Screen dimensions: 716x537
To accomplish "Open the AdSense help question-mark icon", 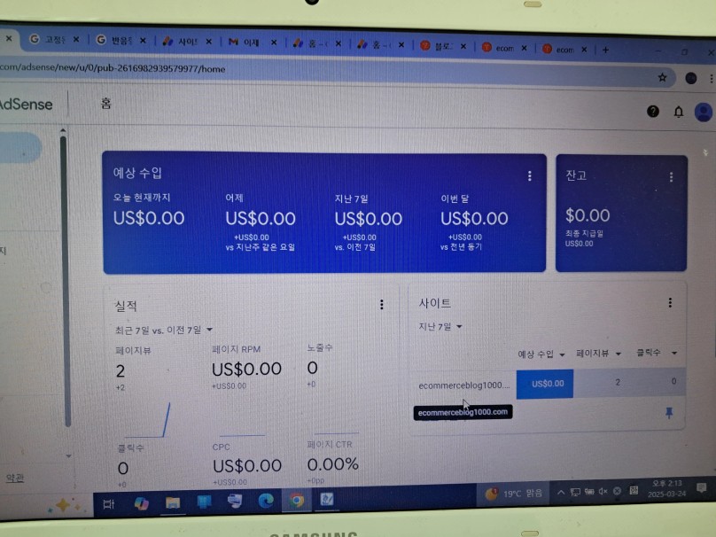I will pos(653,111).
